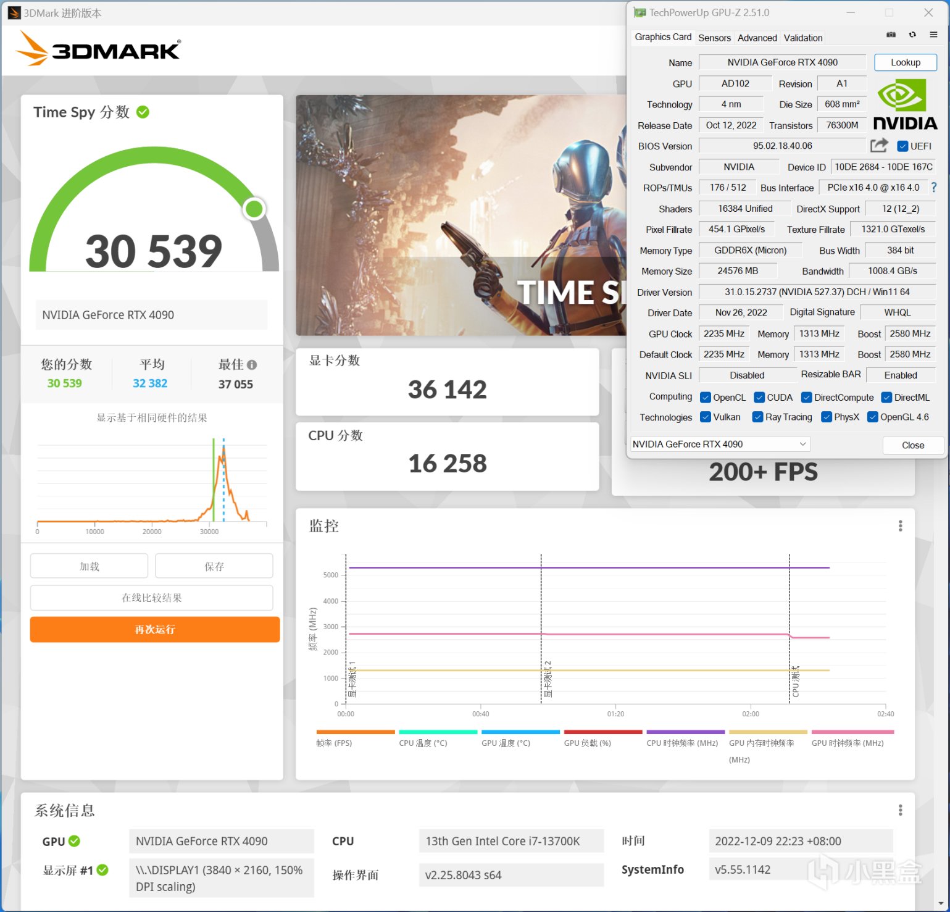Switch to the Graphics Card tab
Screen dimensions: 950x912
(x=663, y=37)
